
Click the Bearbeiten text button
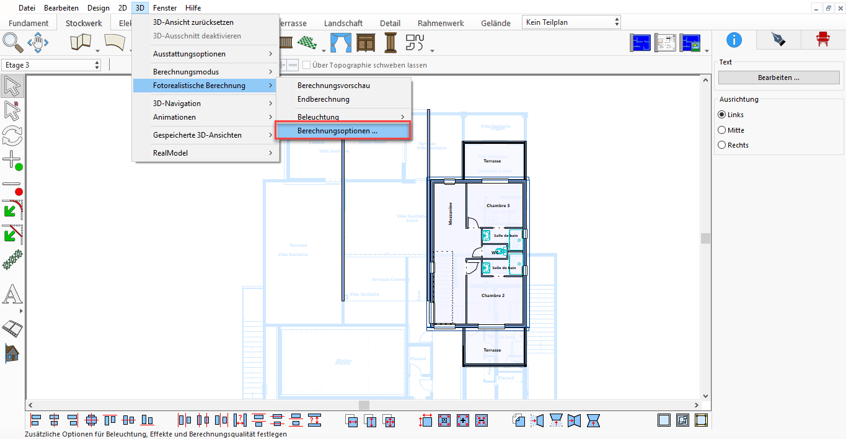(778, 78)
